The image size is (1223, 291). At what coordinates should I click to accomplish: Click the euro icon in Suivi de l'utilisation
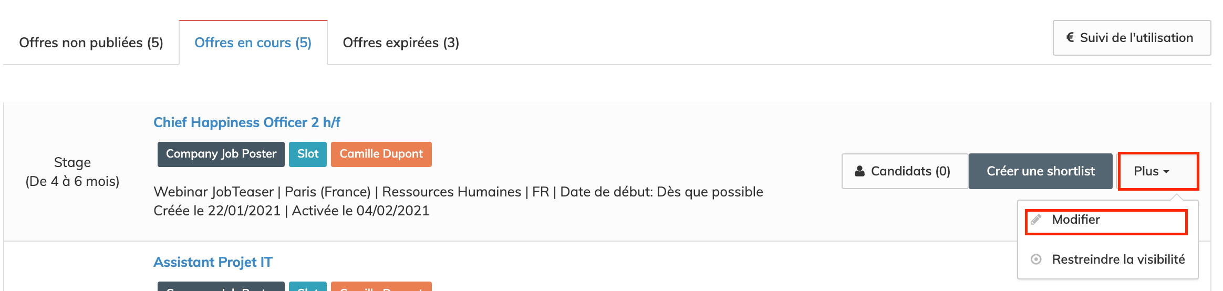coord(1070,38)
